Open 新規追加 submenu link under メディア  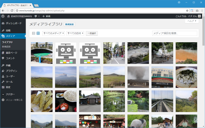(7, 46)
